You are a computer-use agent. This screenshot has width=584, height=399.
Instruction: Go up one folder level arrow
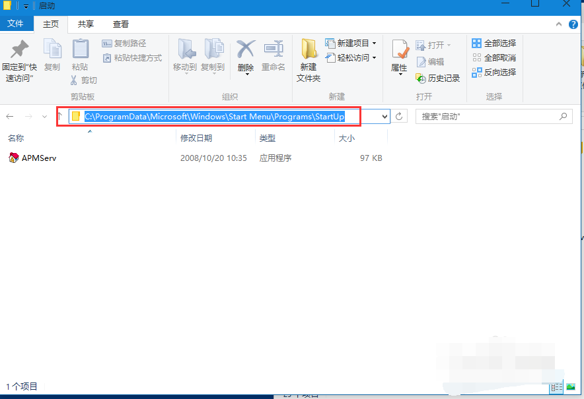tap(59, 116)
